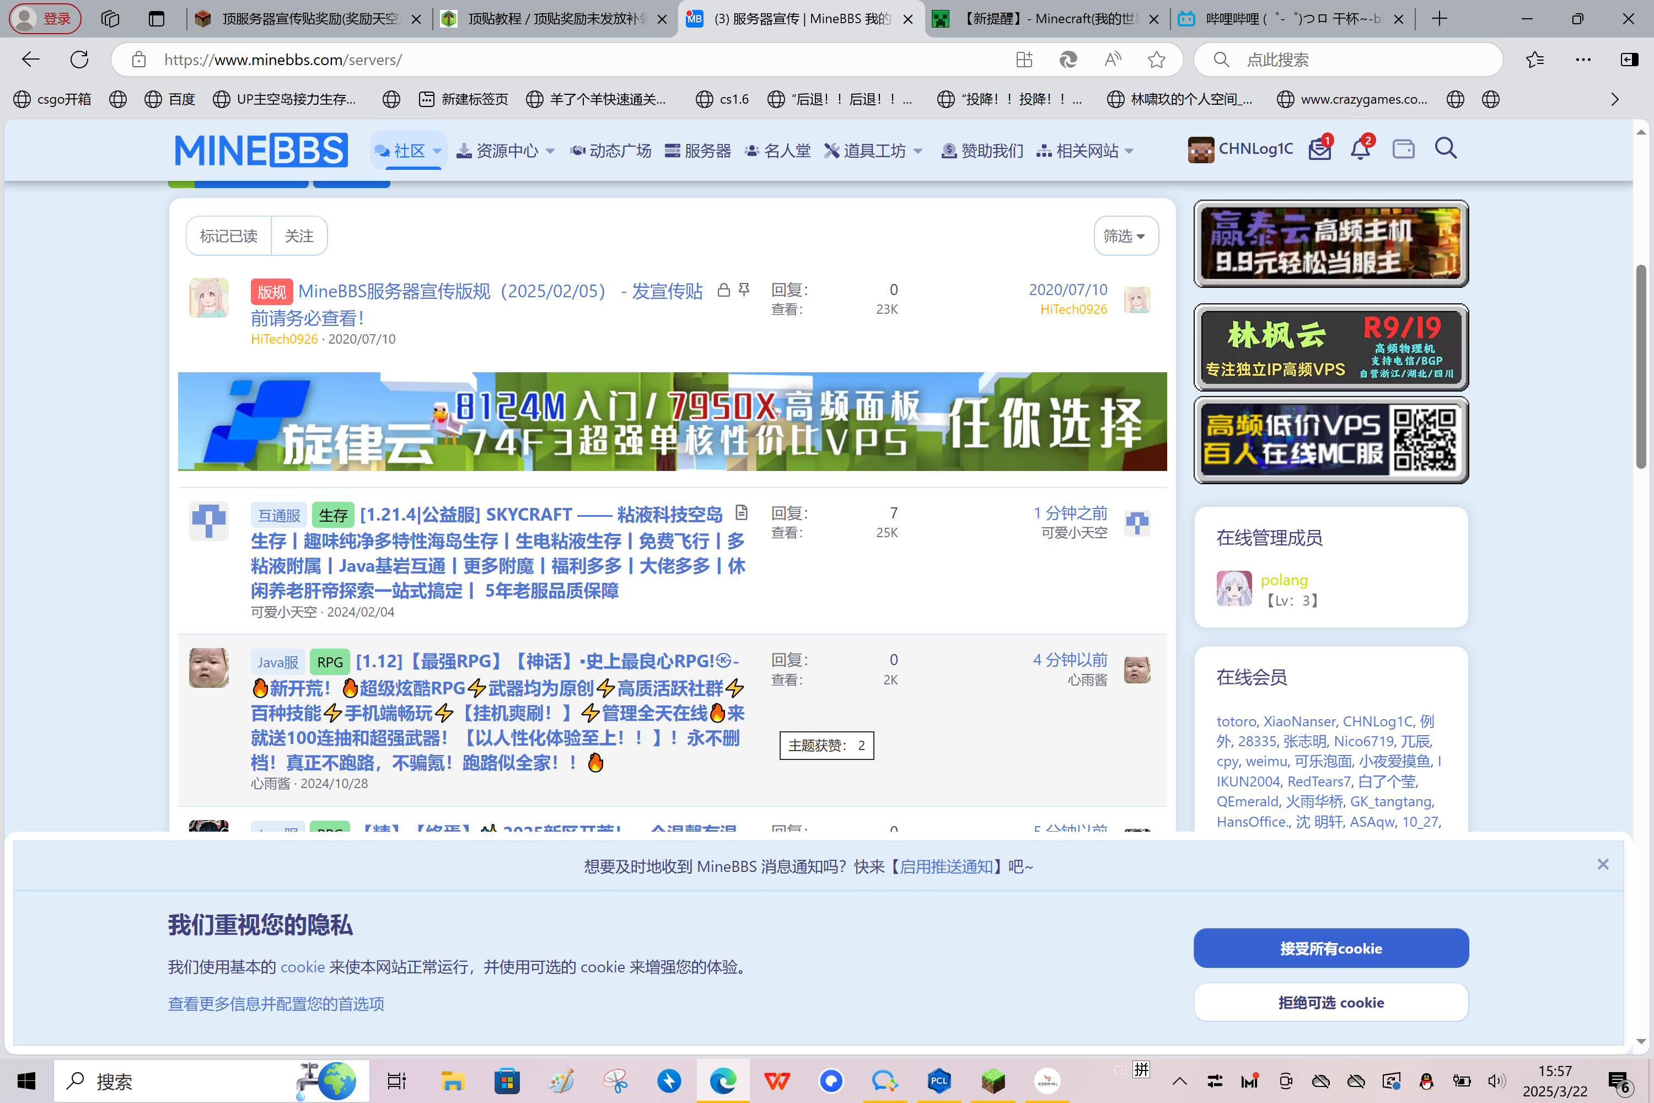Click the site lock info icon

pyautogui.click(x=139, y=60)
